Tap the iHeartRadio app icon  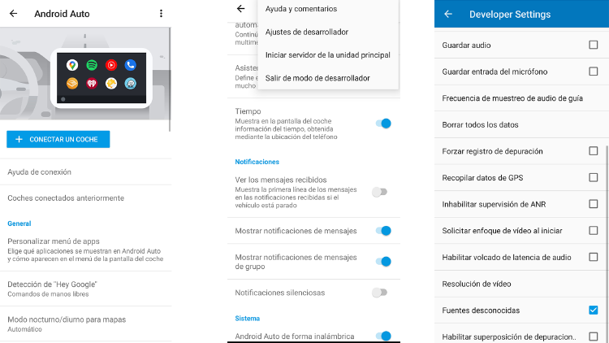pos(92,83)
